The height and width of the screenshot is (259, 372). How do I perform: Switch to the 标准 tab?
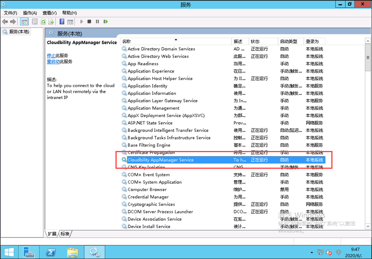pos(65,234)
